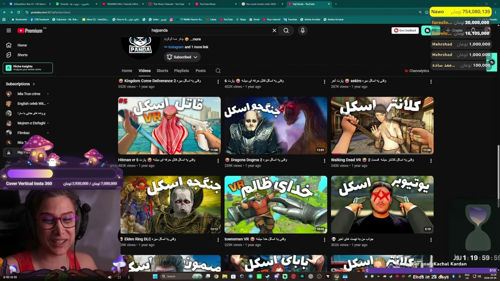
Task: Open more options for Kingdom Come Deliverance 2
Action: click(218, 82)
